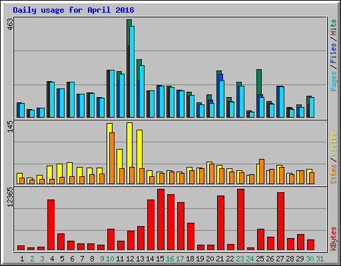
Task: Select the "KBytes" legend word
Action: pos(333,239)
